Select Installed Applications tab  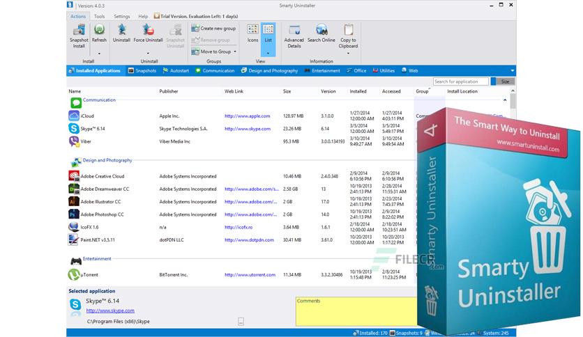click(95, 70)
